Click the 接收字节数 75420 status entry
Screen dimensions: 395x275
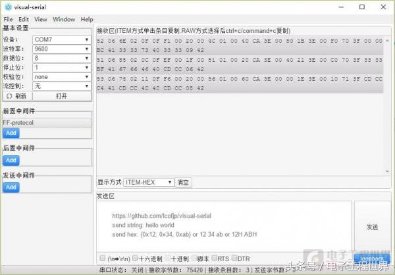(x=176, y=270)
